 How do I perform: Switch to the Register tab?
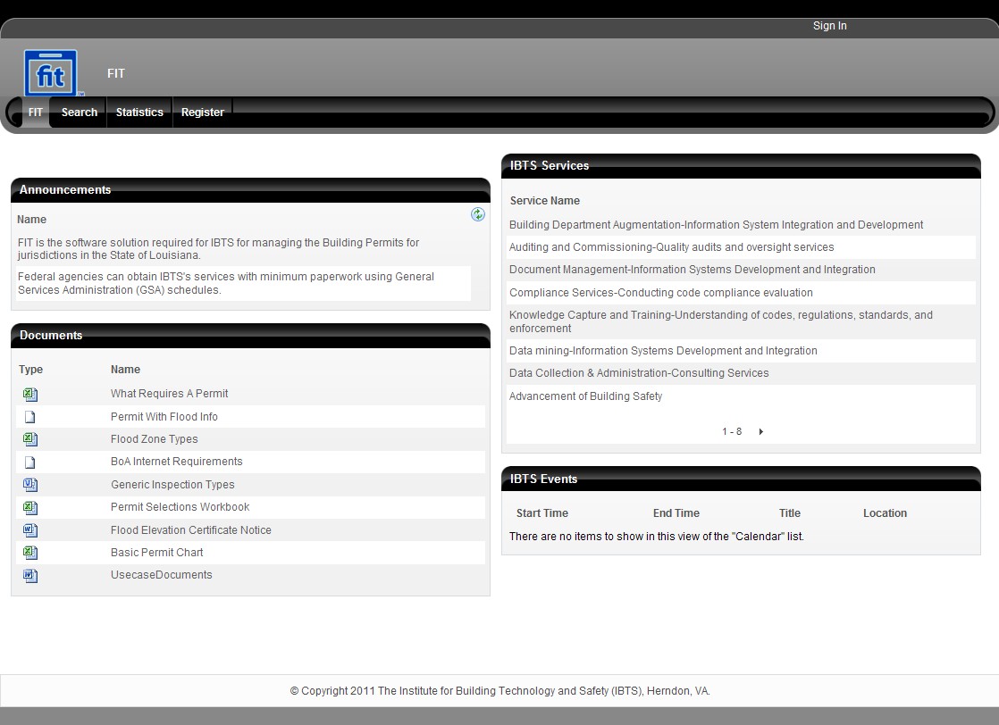click(x=202, y=112)
